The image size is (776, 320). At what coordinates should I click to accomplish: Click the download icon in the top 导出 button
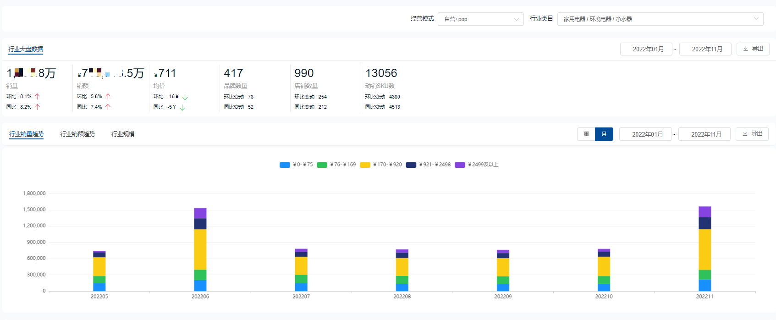pos(746,49)
